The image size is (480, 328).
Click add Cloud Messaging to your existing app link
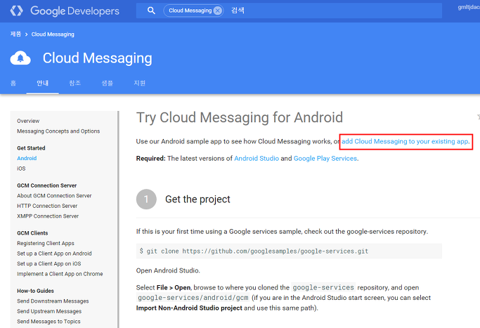coord(405,141)
